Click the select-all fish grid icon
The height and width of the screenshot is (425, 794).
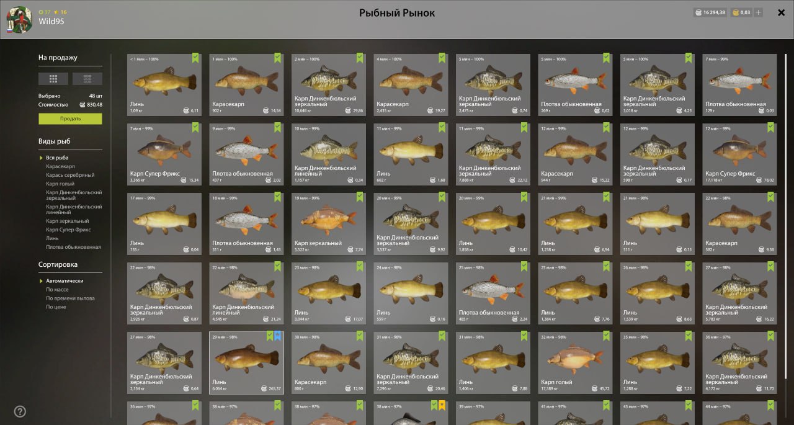[53, 79]
